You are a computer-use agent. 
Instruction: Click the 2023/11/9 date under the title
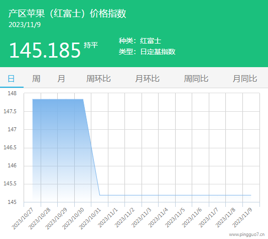click(x=25, y=25)
